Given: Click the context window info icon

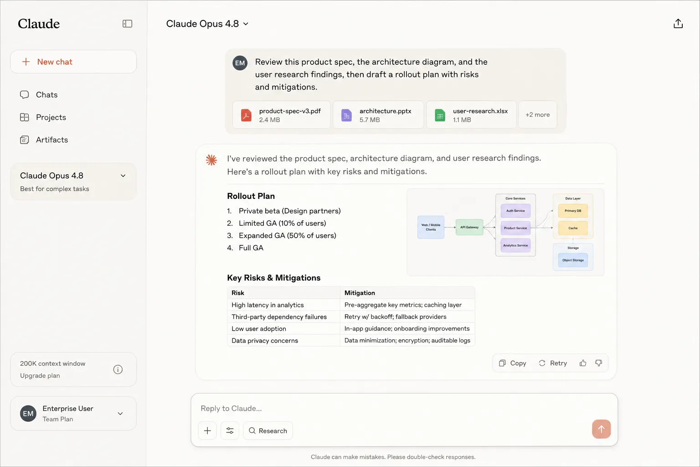Looking at the screenshot, I should (118, 369).
